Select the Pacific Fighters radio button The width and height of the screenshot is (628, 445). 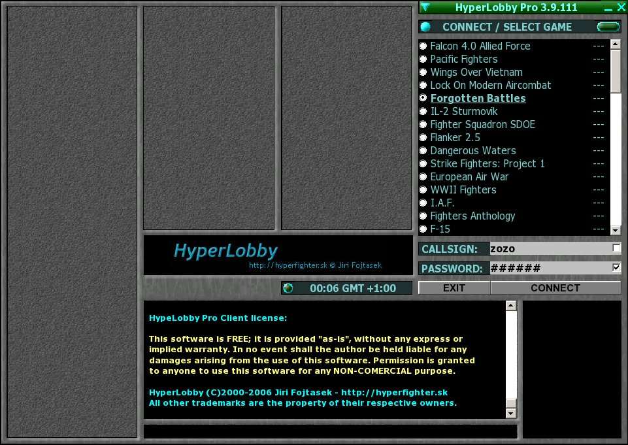tap(423, 59)
